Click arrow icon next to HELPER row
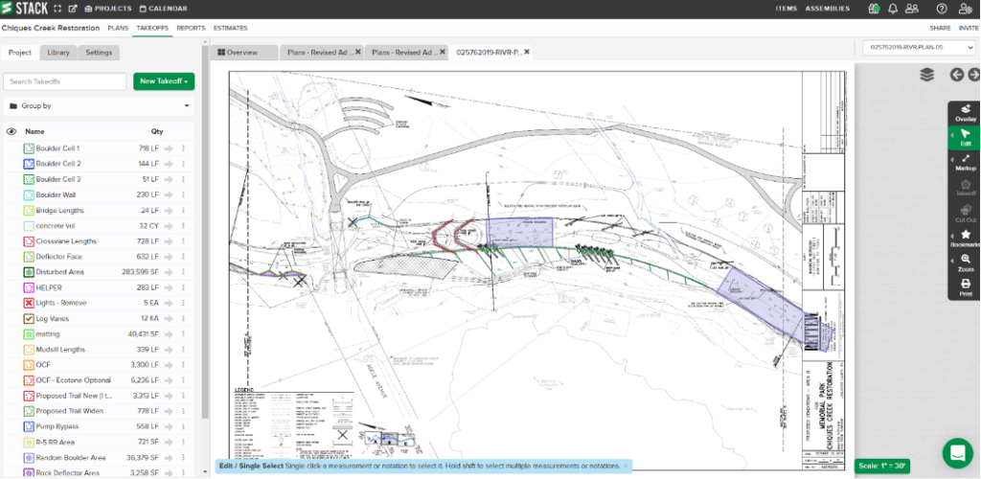The image size is (981, 479). pyautogui.click(x=169, y=287)
